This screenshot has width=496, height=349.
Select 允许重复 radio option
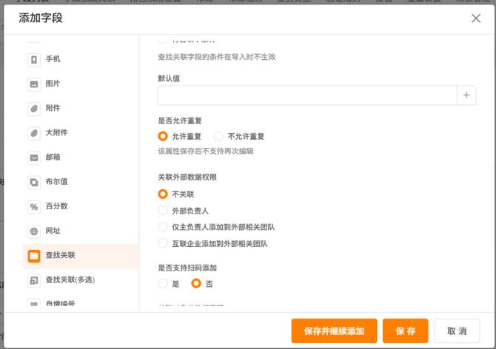pyautogui.click(x=163, y=136)
